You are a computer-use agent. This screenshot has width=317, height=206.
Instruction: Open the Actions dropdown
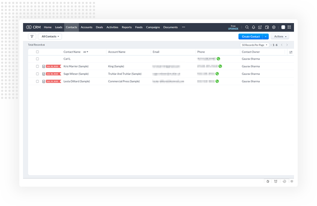tap(280, 36)
